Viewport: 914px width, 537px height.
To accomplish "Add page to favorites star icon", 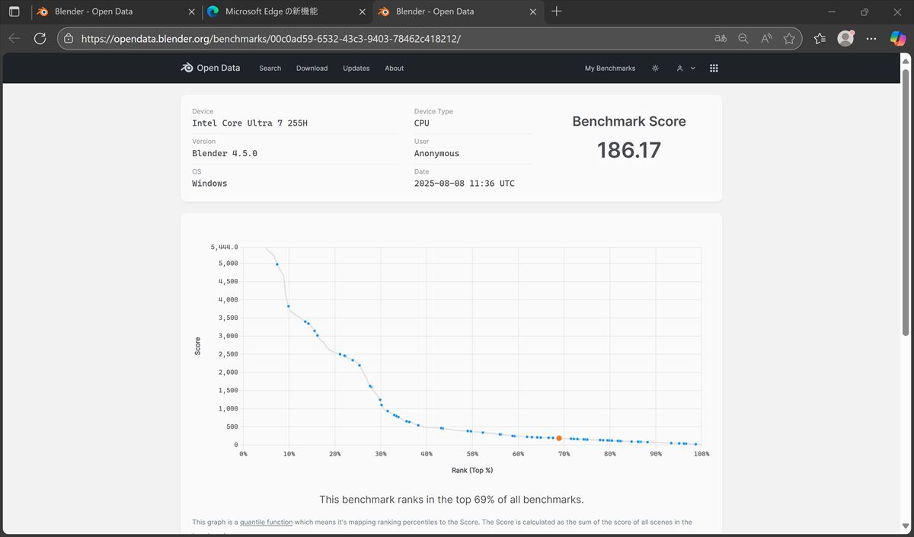I will point(789,38).
